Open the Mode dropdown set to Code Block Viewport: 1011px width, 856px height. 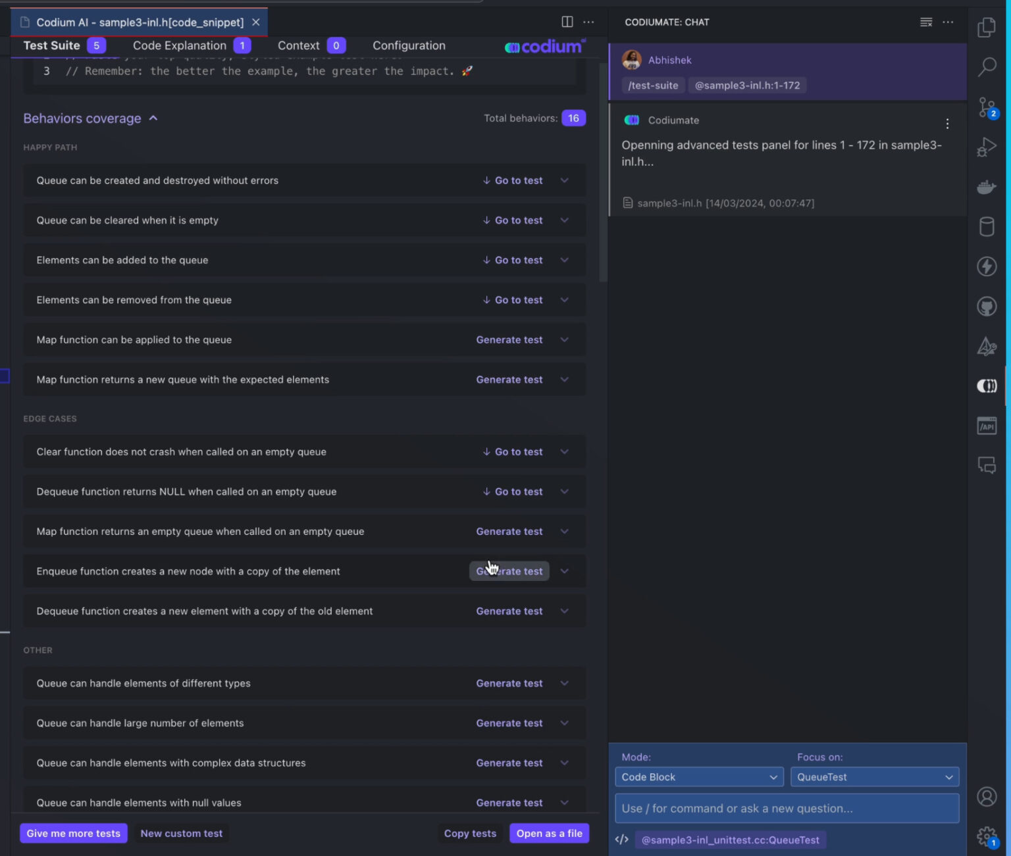(698, 777)
